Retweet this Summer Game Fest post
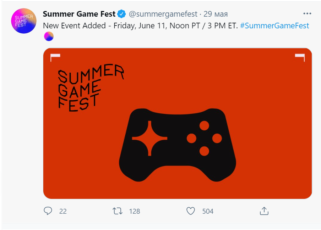This screenshot has height=230, width=321. 117,211
